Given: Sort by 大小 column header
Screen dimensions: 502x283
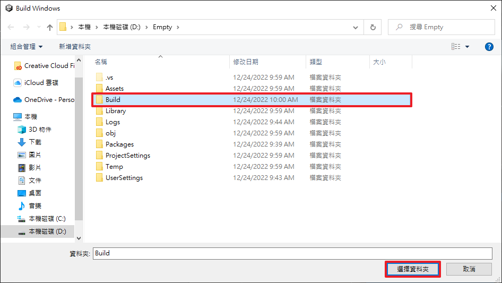Looking at the screenshot, I should pos(379,62).
